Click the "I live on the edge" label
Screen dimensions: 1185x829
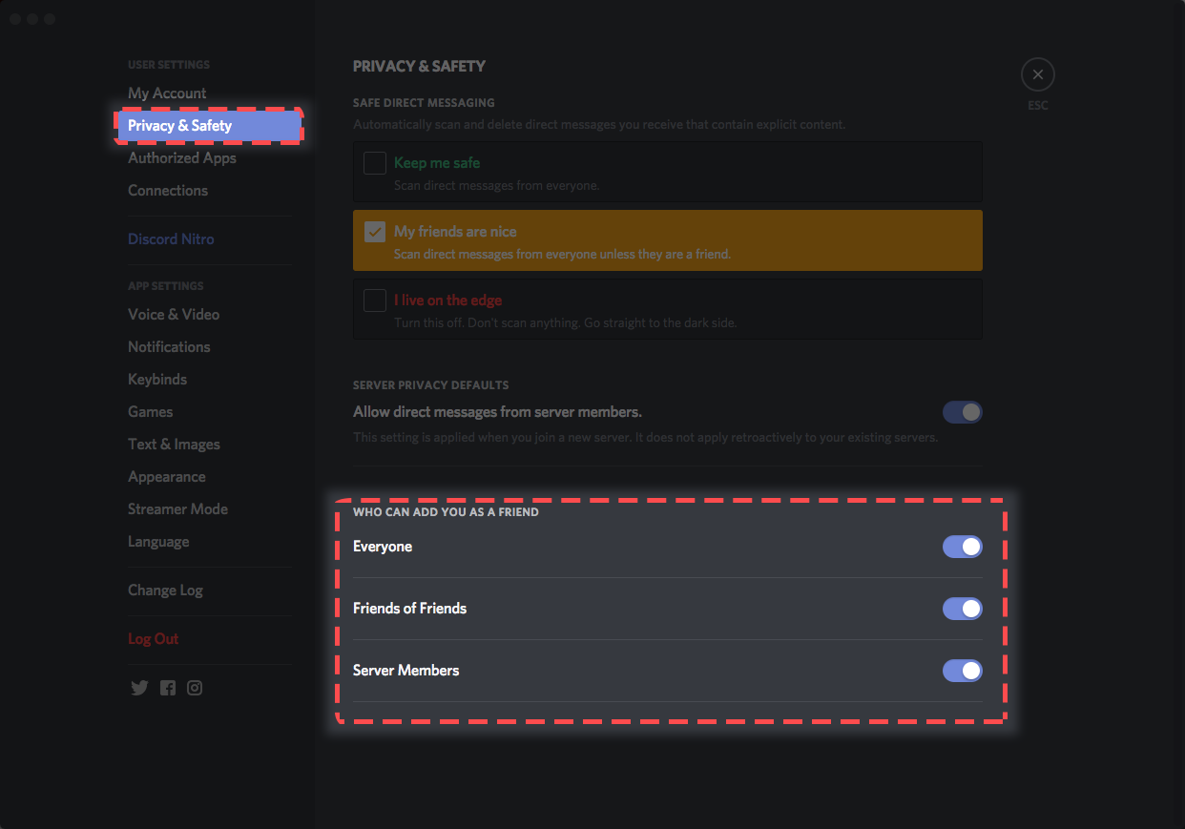click(447, 301)
